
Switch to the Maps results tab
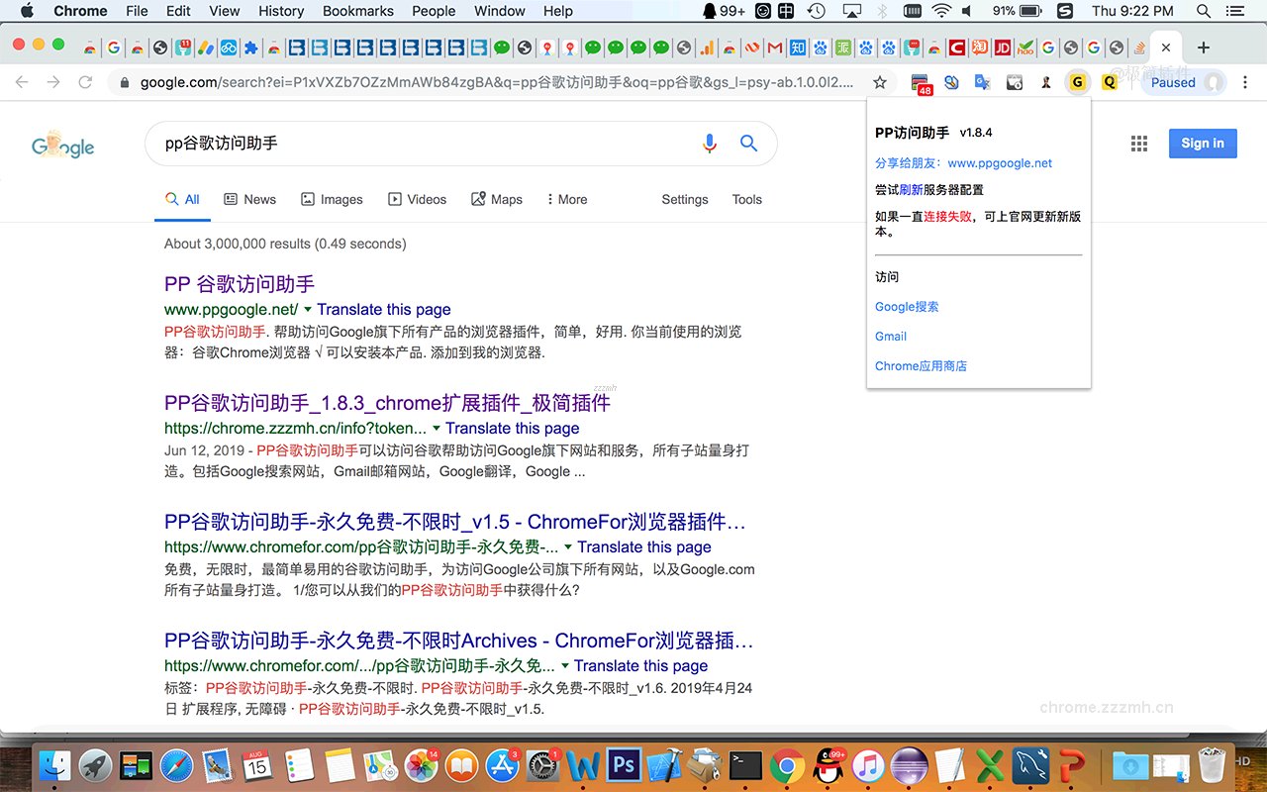(x=496, y=199)
